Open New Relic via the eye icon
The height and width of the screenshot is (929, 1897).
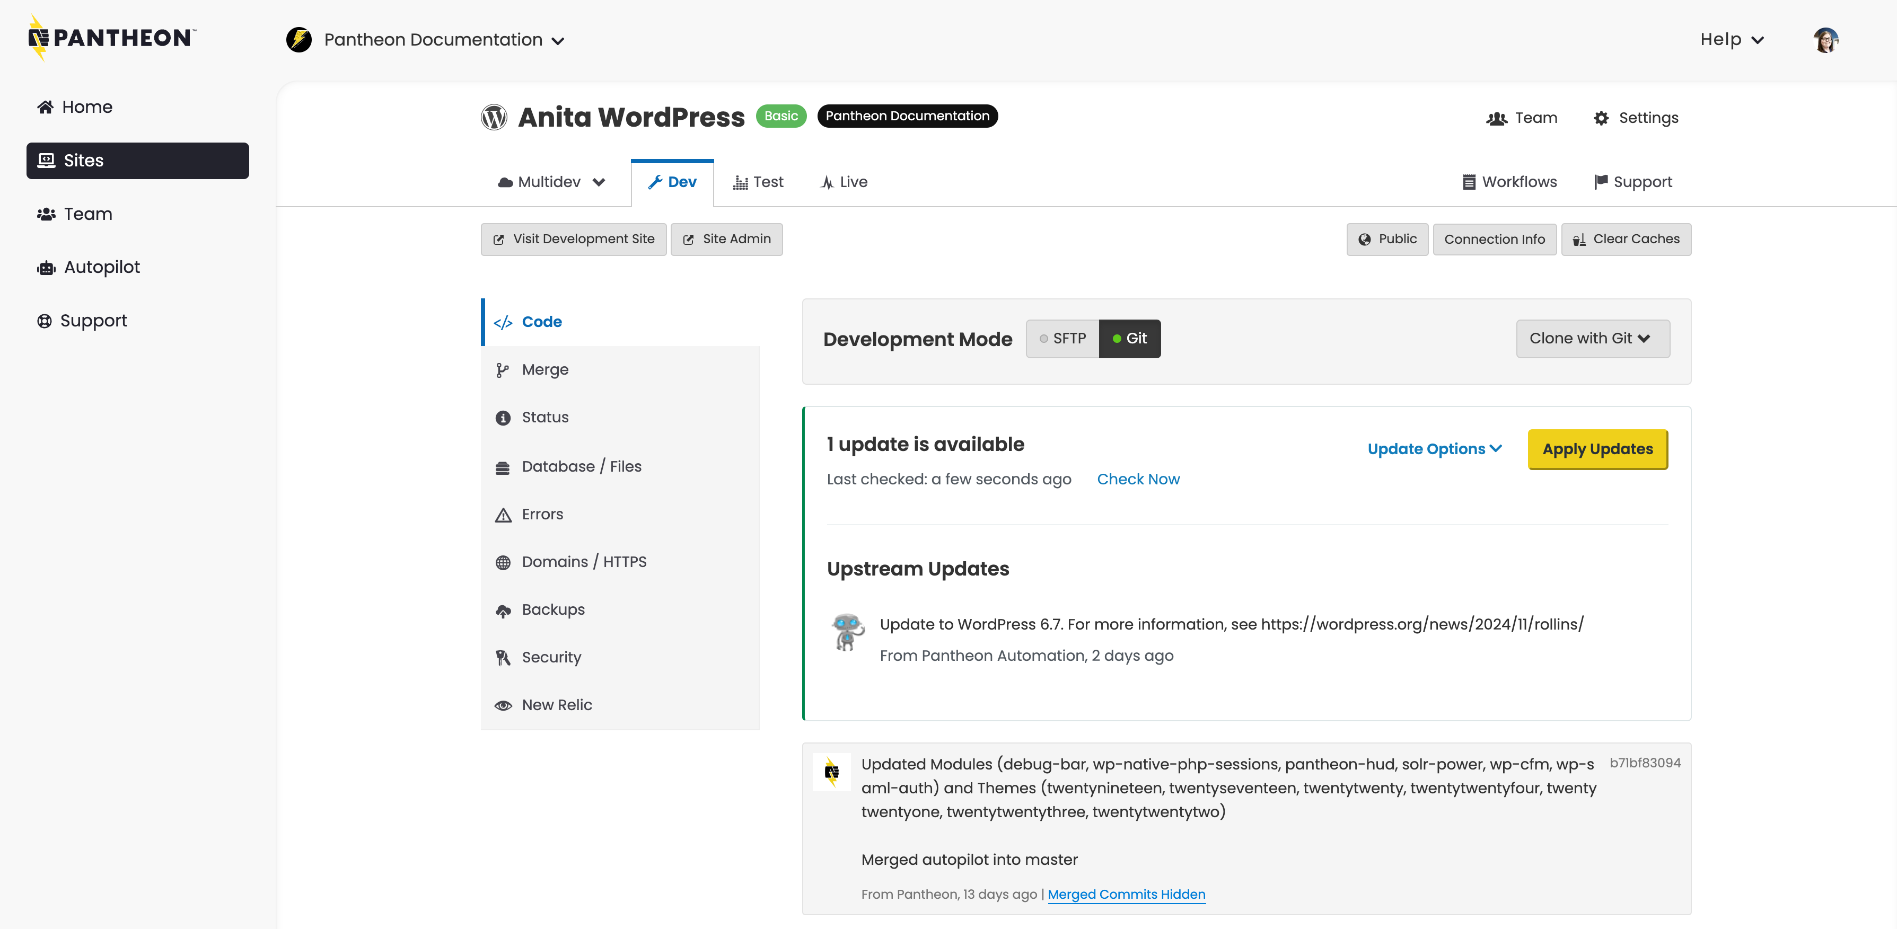tap(503, 704)
